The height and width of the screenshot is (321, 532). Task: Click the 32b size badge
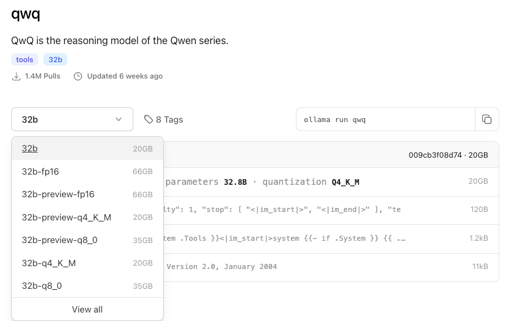tap(55, 59)
